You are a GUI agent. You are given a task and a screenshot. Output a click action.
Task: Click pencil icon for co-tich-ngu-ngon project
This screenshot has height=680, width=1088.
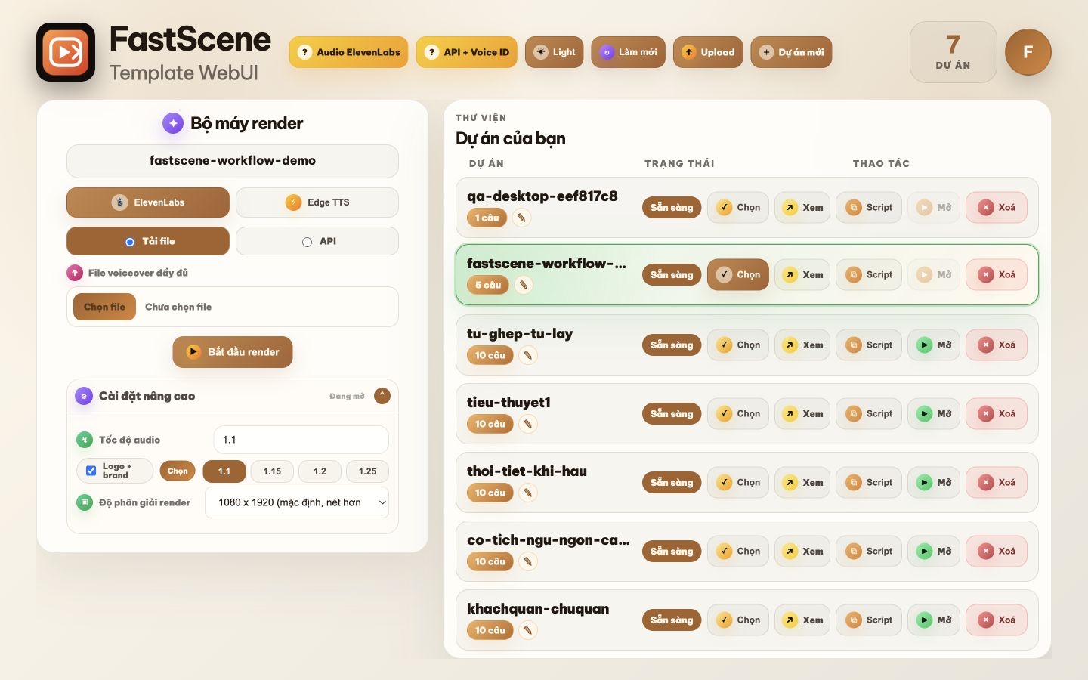coord(528,561)
